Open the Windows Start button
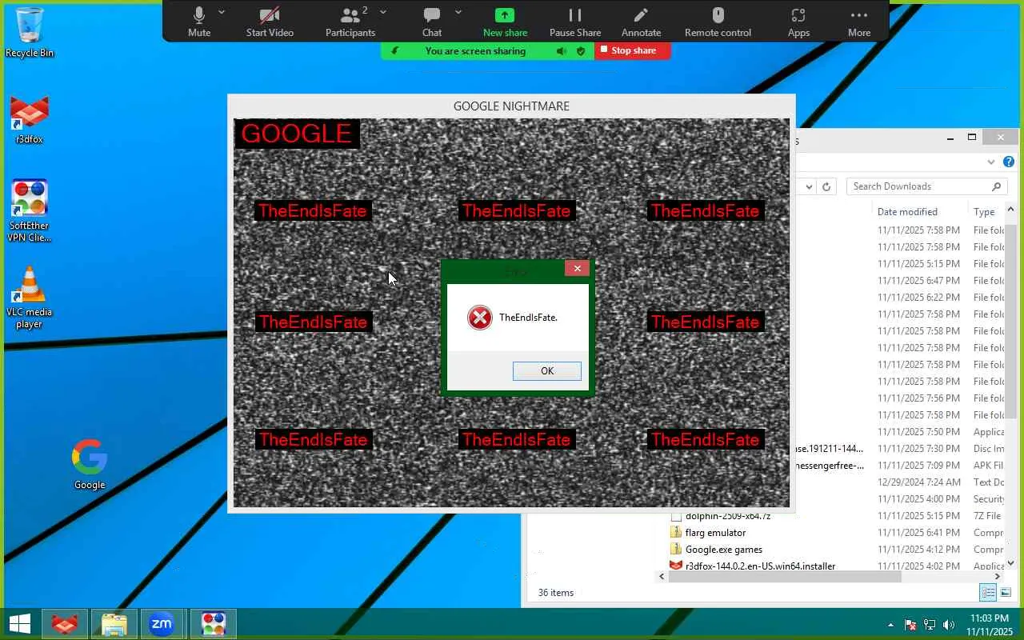The height and width of the screenshot is (640, 1024). (x=20, y=623)
